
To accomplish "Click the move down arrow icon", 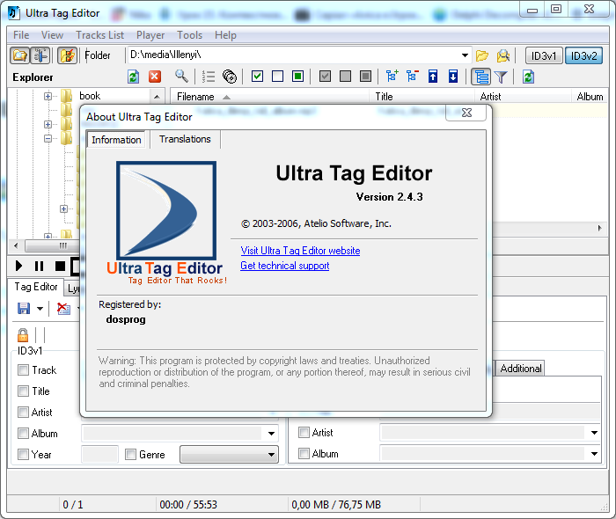I will coord(453,77).
